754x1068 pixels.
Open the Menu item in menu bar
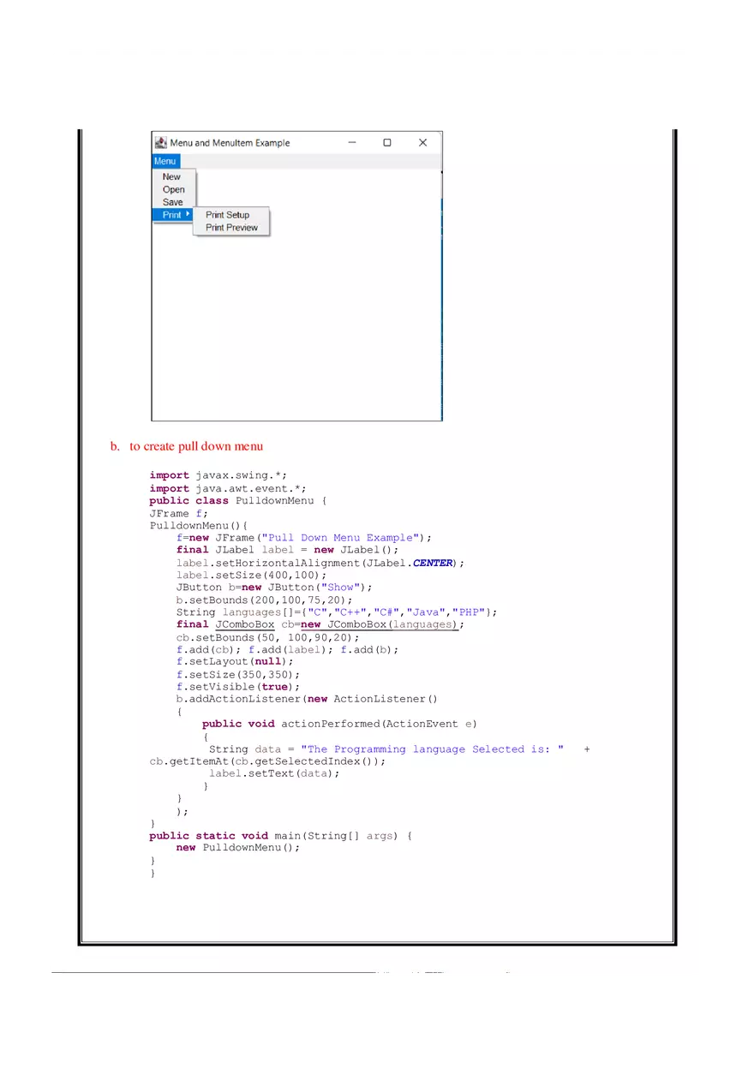point(165,161)
